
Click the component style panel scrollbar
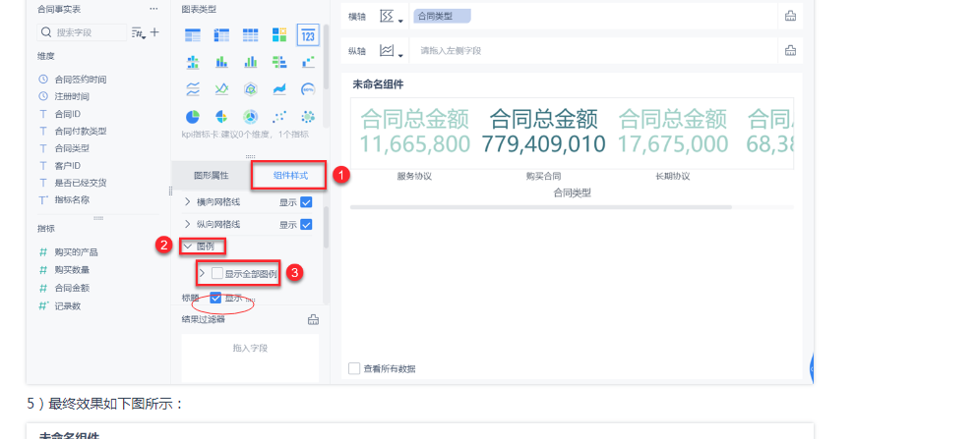pos(326,227)
